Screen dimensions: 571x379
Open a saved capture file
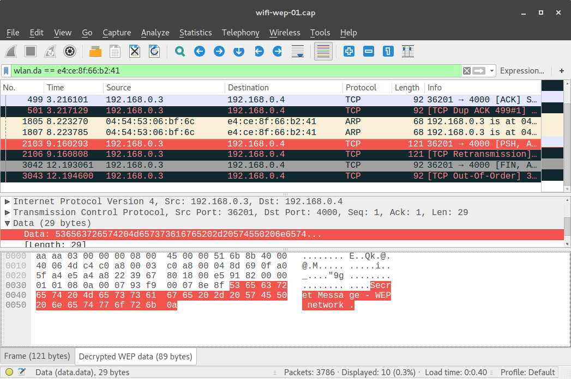94,51
